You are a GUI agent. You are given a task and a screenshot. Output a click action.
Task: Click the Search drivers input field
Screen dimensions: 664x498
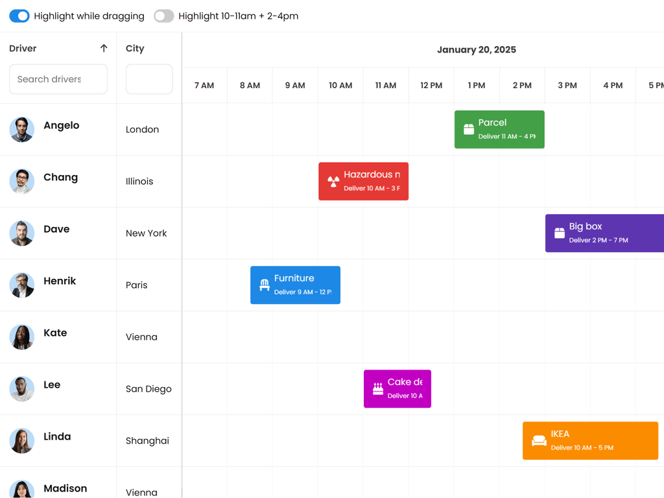(58, 79)
